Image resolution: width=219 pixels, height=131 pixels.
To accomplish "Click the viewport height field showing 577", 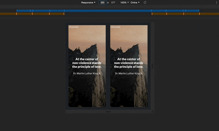I will point(113,2).
